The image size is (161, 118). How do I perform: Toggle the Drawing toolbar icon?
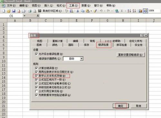(x=146, y=11)
